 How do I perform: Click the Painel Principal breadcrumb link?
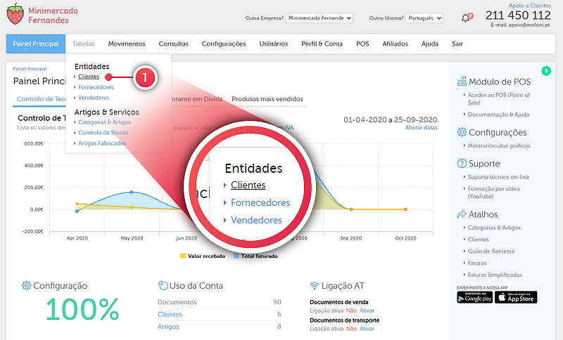(30, 69)
